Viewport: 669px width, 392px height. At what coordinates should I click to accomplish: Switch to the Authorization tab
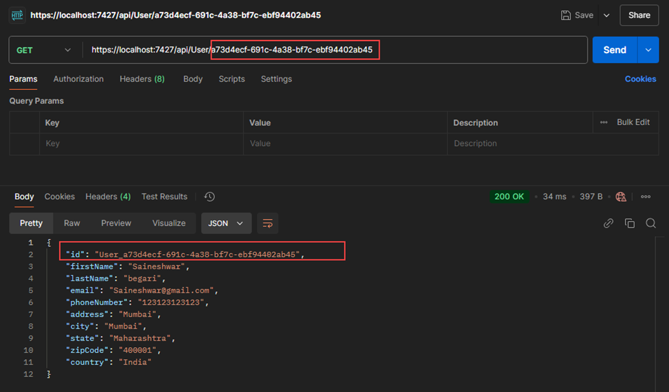[x=78, y=79]
